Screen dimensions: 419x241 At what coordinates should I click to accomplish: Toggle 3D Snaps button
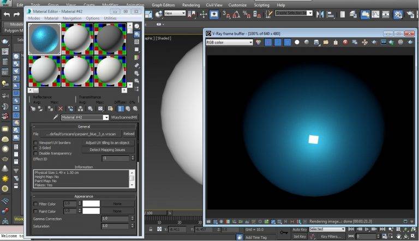coord(226,14)
